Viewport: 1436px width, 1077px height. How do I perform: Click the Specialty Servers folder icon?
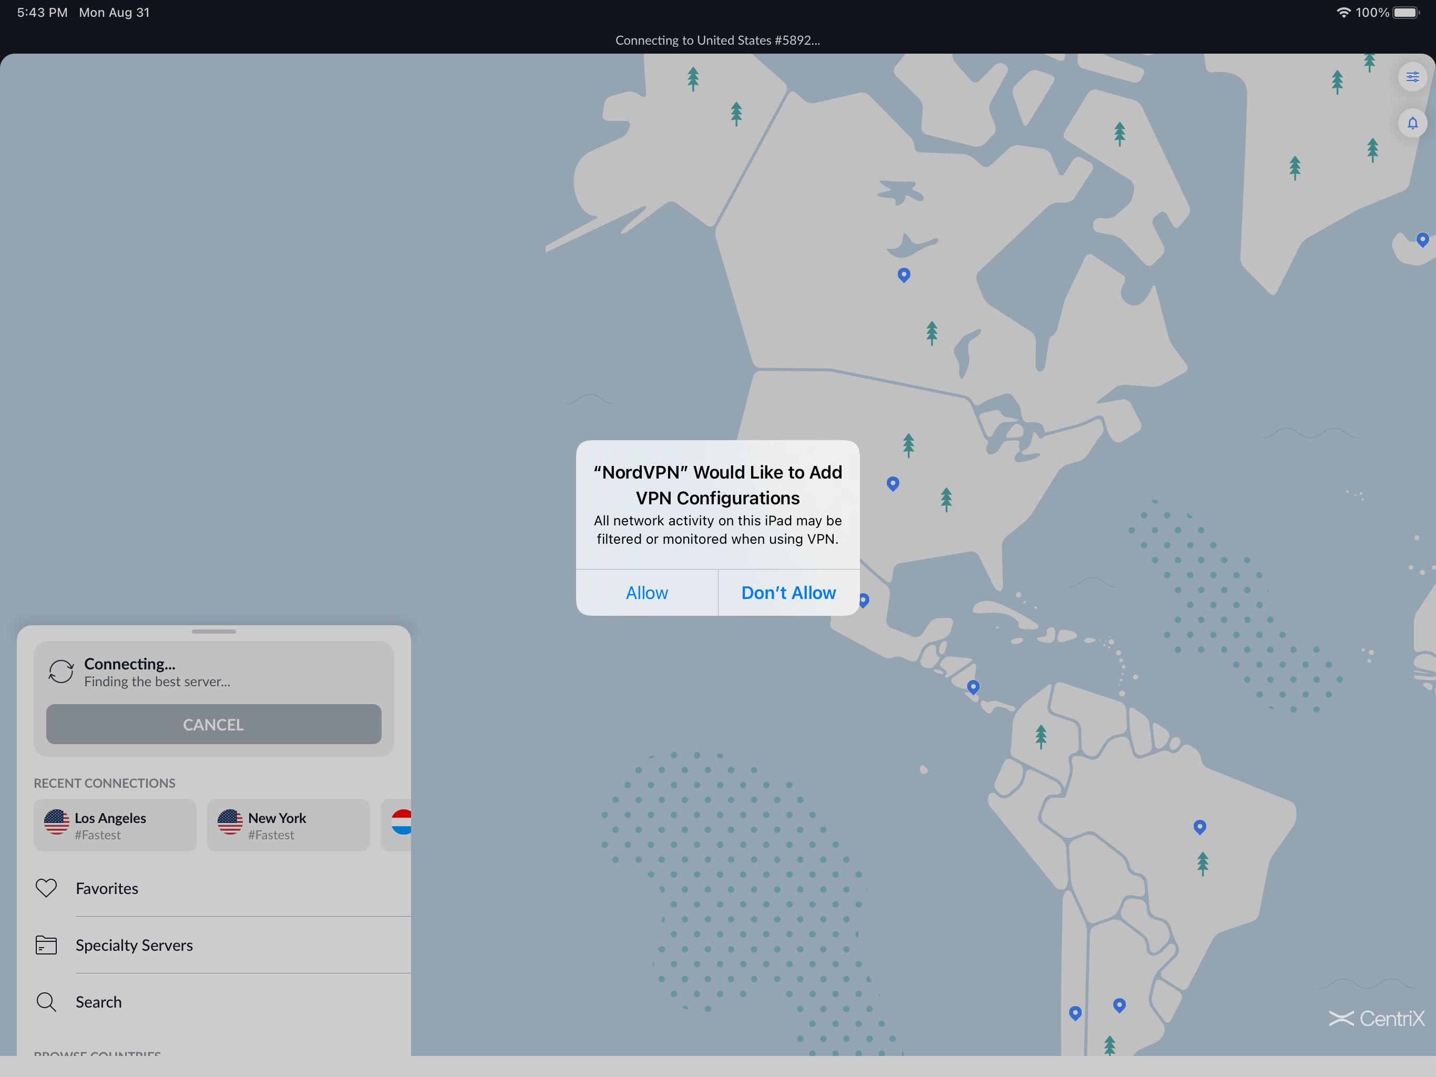point(46,945)
